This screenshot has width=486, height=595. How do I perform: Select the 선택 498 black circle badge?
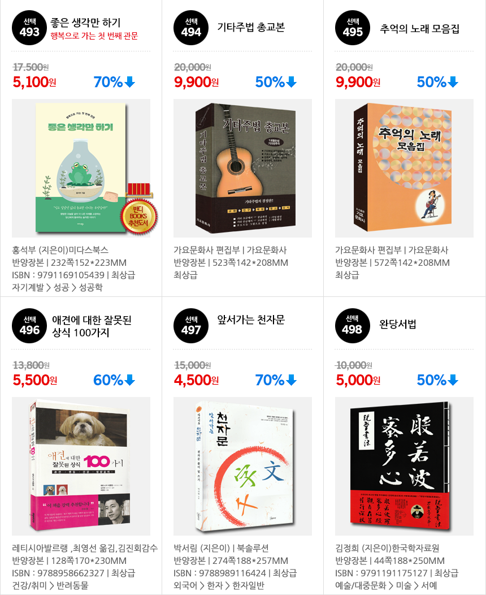click(x=353, y=326)
